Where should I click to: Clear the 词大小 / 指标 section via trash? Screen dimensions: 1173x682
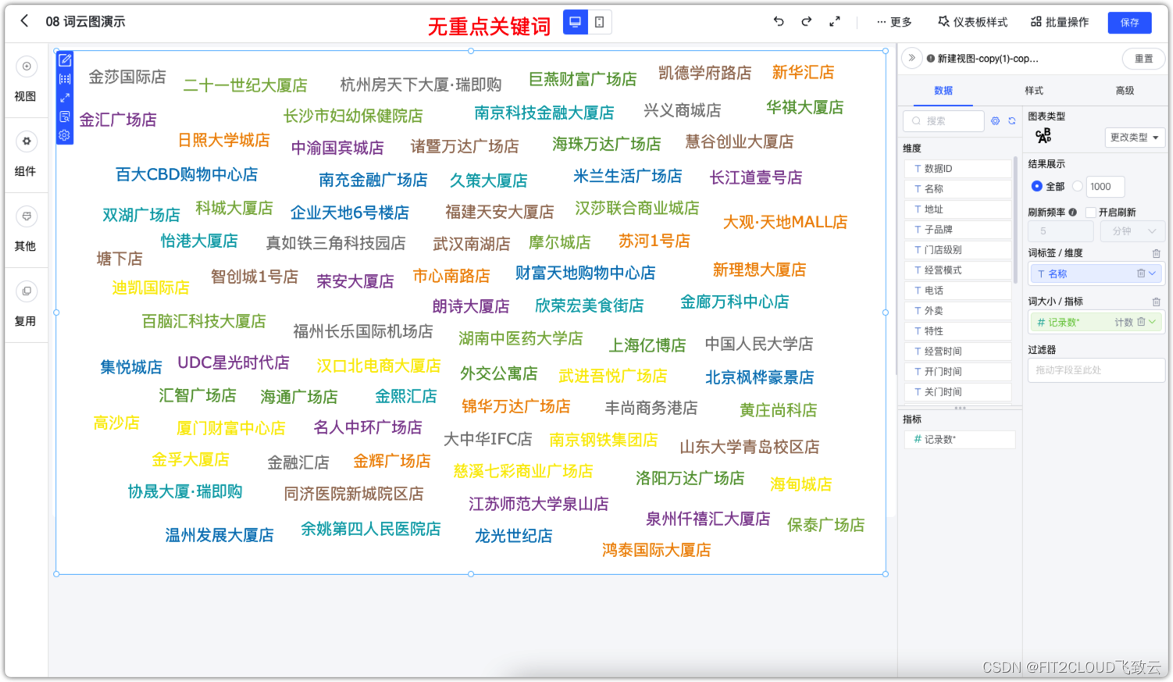coord(1157,302)
